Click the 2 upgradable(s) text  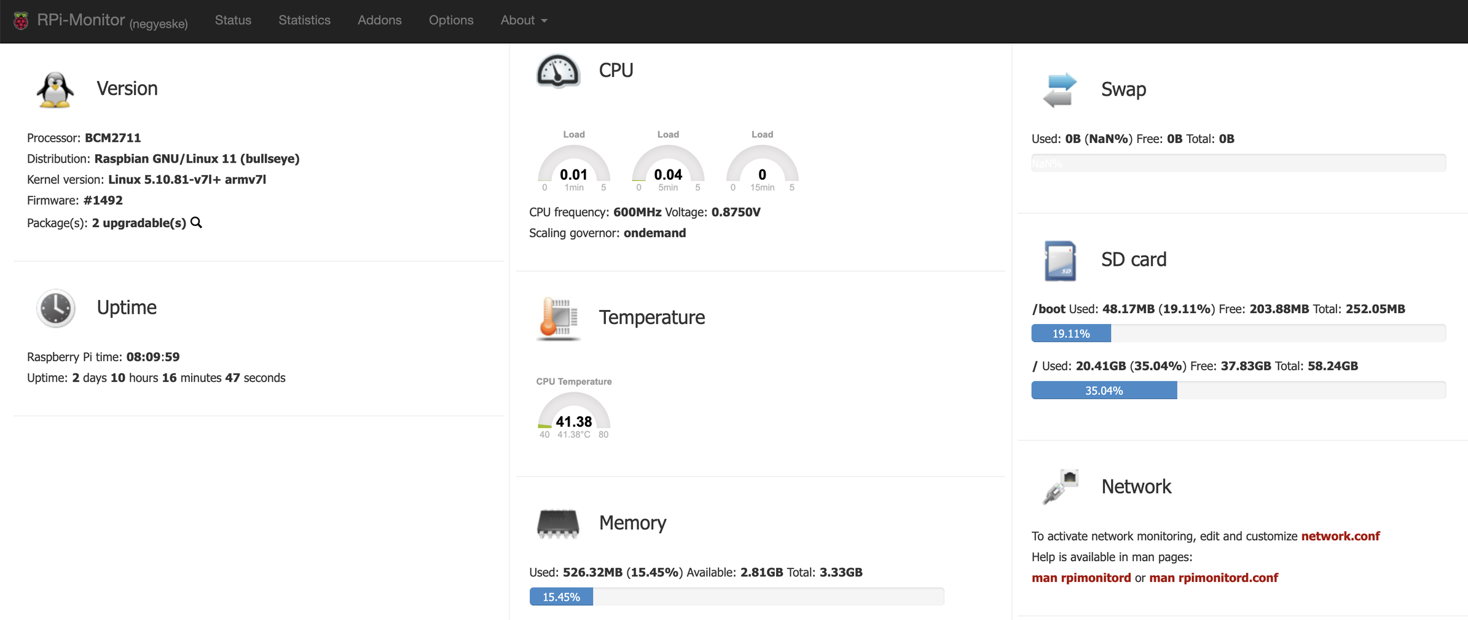(139, 223)
